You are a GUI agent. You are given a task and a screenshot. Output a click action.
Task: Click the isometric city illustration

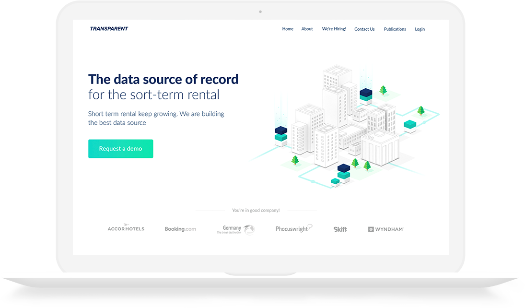(x=345, y=127)
